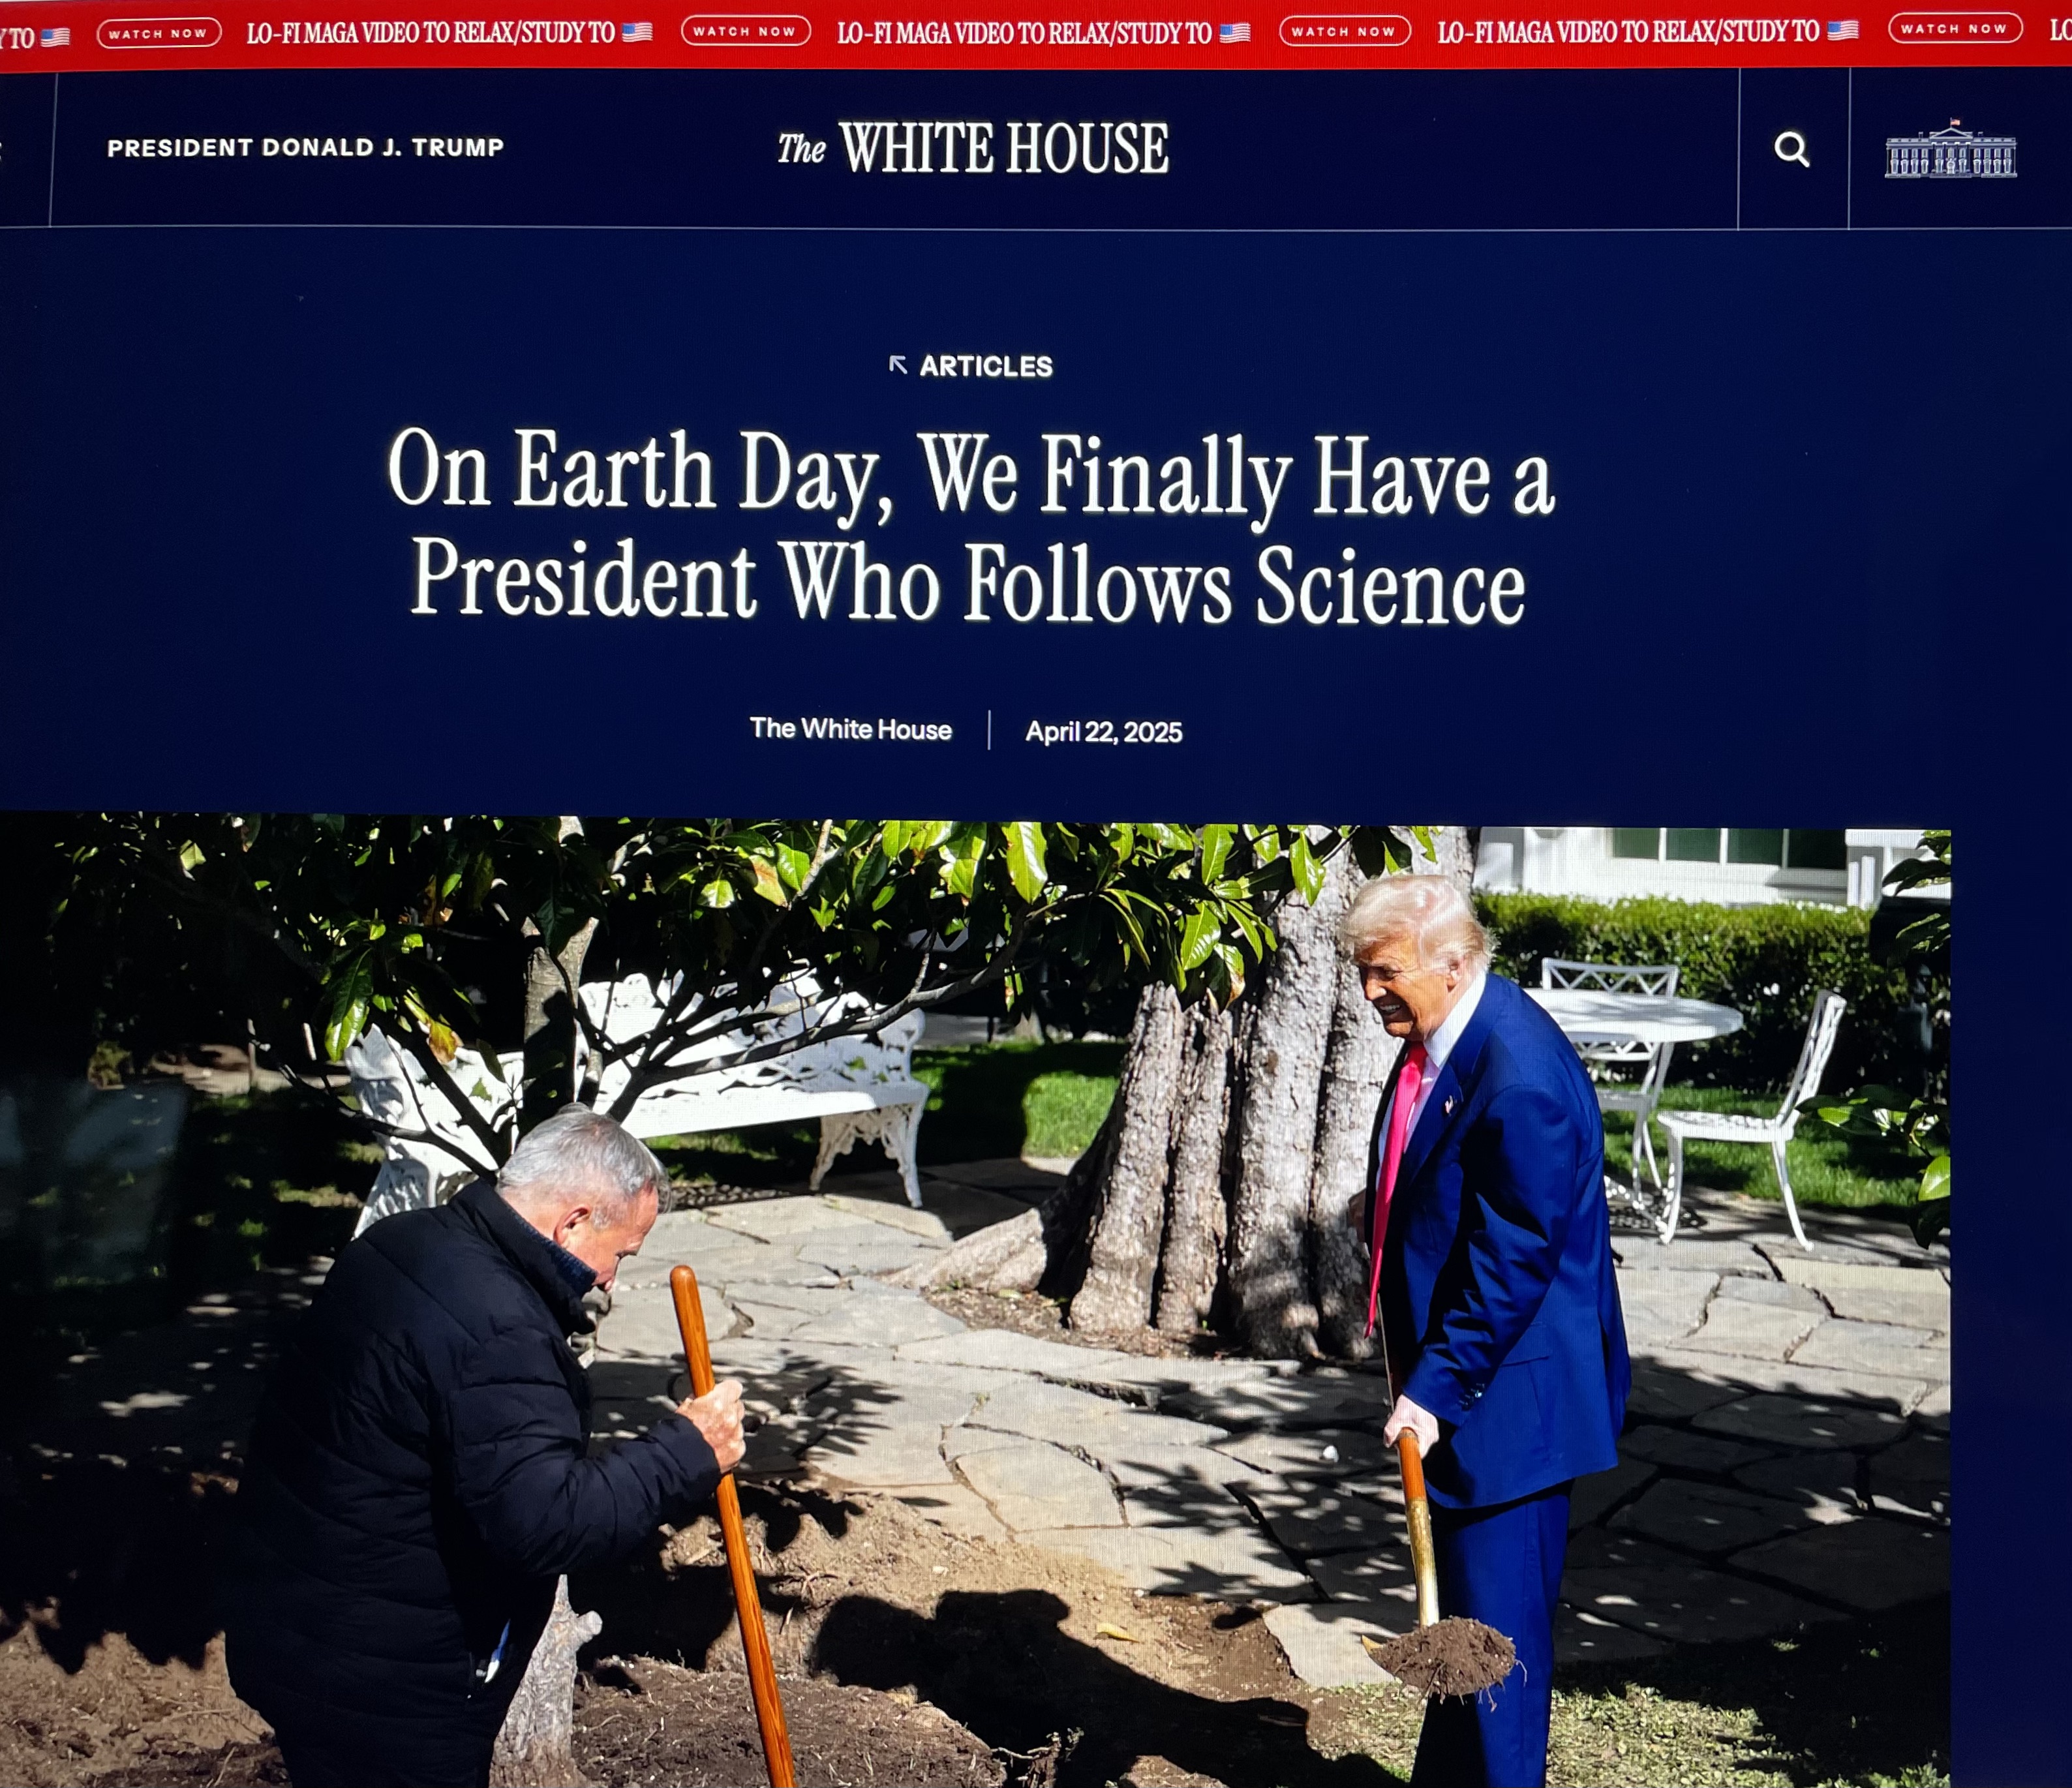
Task: Open President Donald J. Trump header link
Action: pos(305,147)
